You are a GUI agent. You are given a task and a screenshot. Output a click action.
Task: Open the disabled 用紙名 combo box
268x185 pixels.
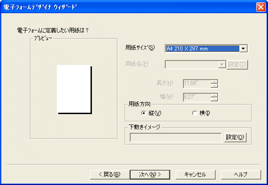point(195,65)
